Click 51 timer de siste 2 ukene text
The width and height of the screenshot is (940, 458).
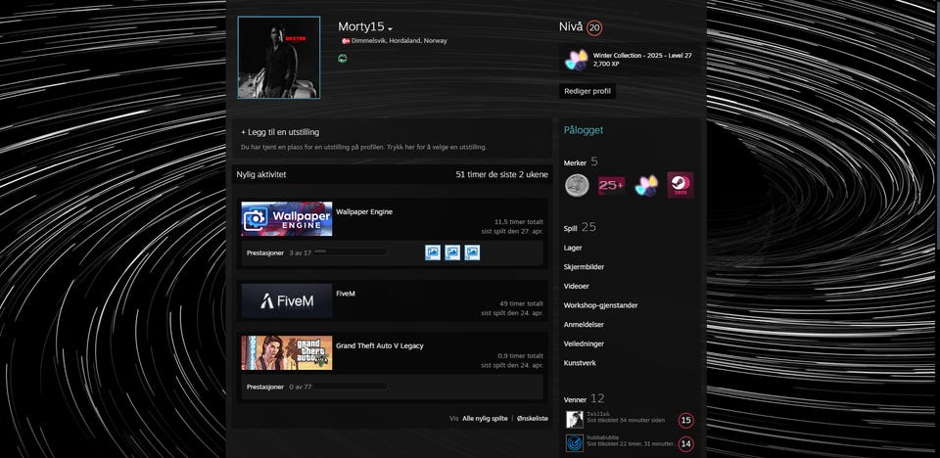tap(501, 174)
